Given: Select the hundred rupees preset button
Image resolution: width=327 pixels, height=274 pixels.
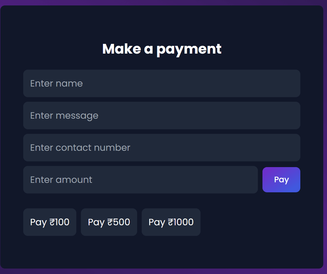Looking at the screenshot, I should coord(50,222).
